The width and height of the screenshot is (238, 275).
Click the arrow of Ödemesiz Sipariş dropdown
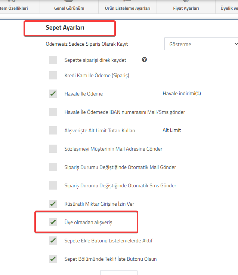[236, 44]
